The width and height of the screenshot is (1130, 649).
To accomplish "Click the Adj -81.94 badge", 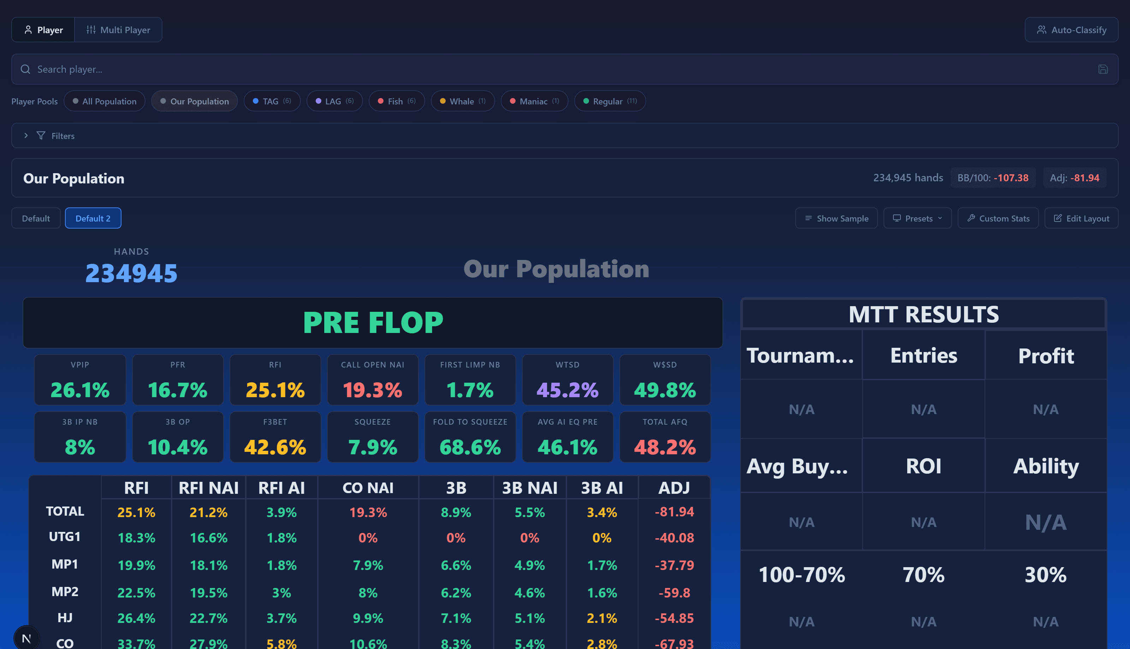I will 1074,178.
